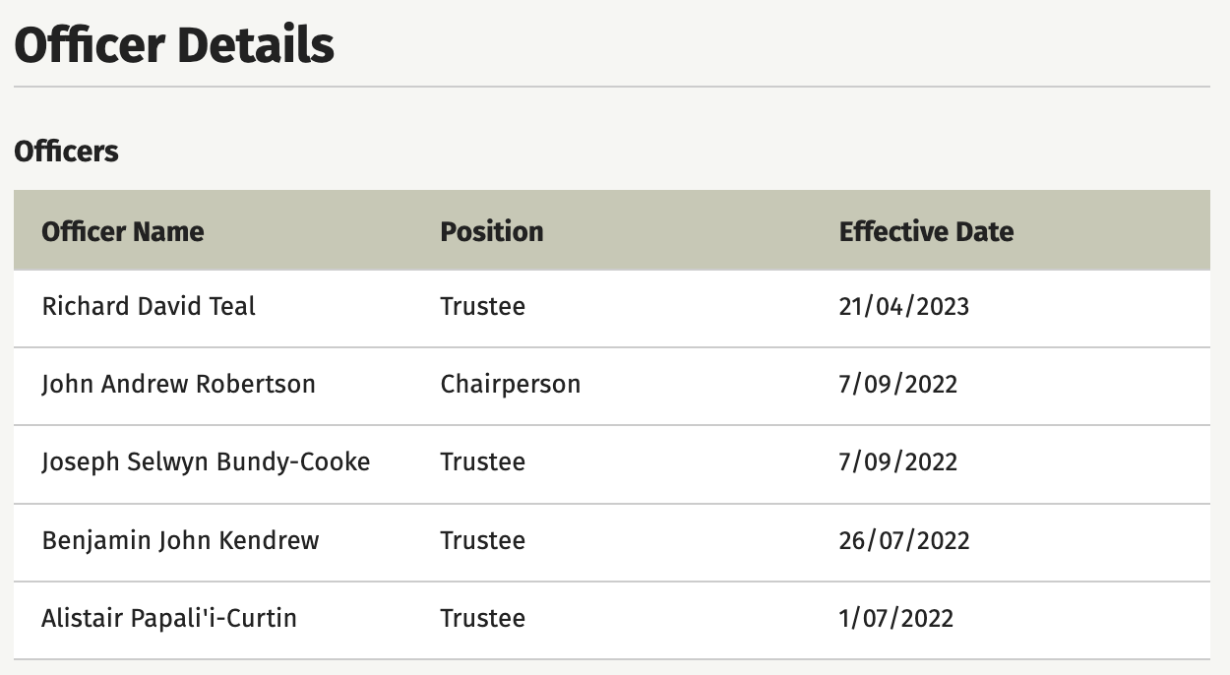1230x675 pixels.
Task: Click Trustee position for Joseph Selwyn Bundy-Cooke
Action: pos(483,461)
